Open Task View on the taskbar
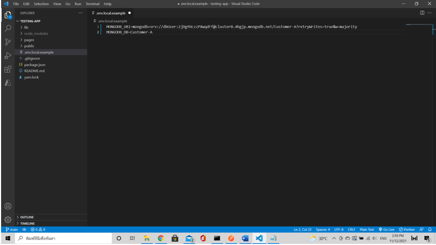 click(x=132, y=238)
